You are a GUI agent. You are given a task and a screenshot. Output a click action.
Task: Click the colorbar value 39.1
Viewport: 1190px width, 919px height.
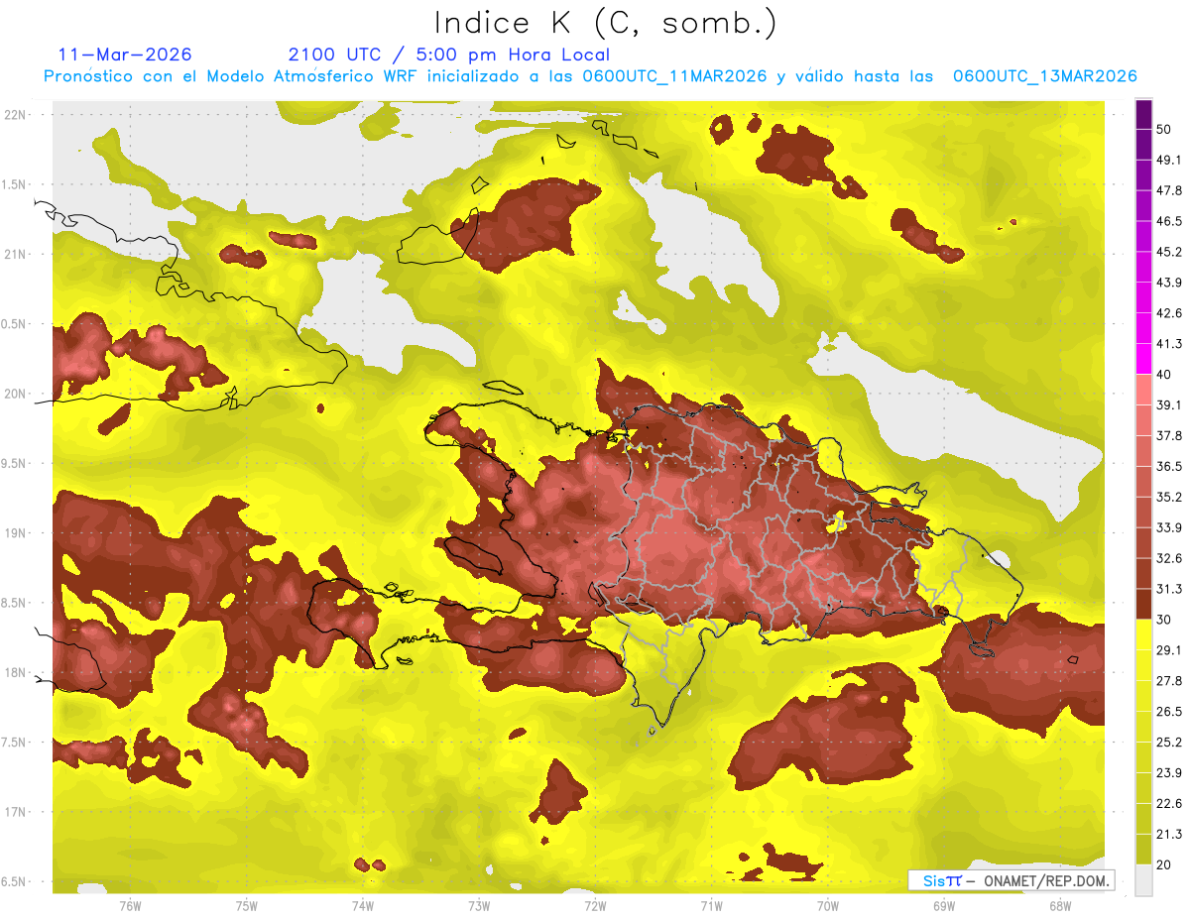pos(1169,404)
